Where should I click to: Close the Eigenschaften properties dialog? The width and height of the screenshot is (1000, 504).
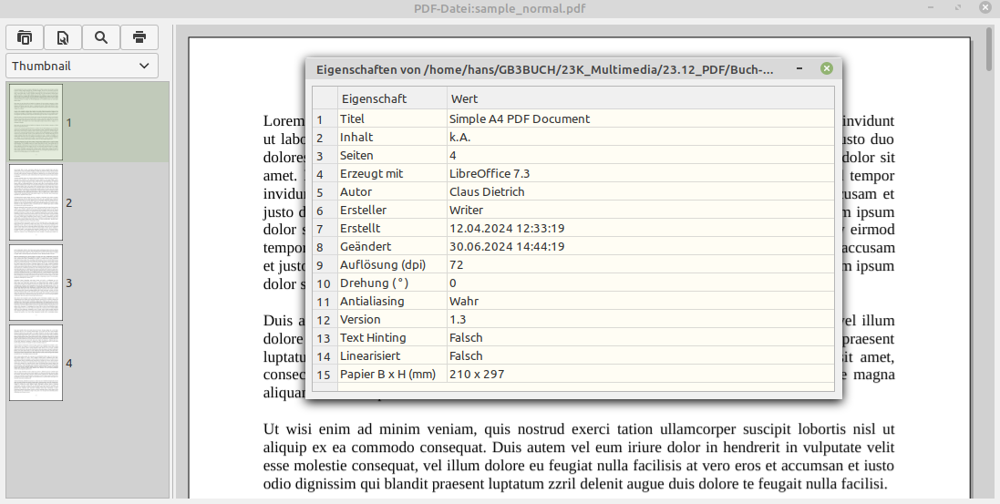(x=826, y=68)
